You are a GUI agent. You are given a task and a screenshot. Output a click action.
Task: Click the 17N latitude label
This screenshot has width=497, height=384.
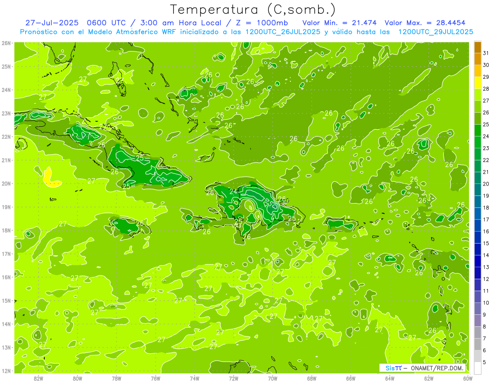tap(6, 254)
